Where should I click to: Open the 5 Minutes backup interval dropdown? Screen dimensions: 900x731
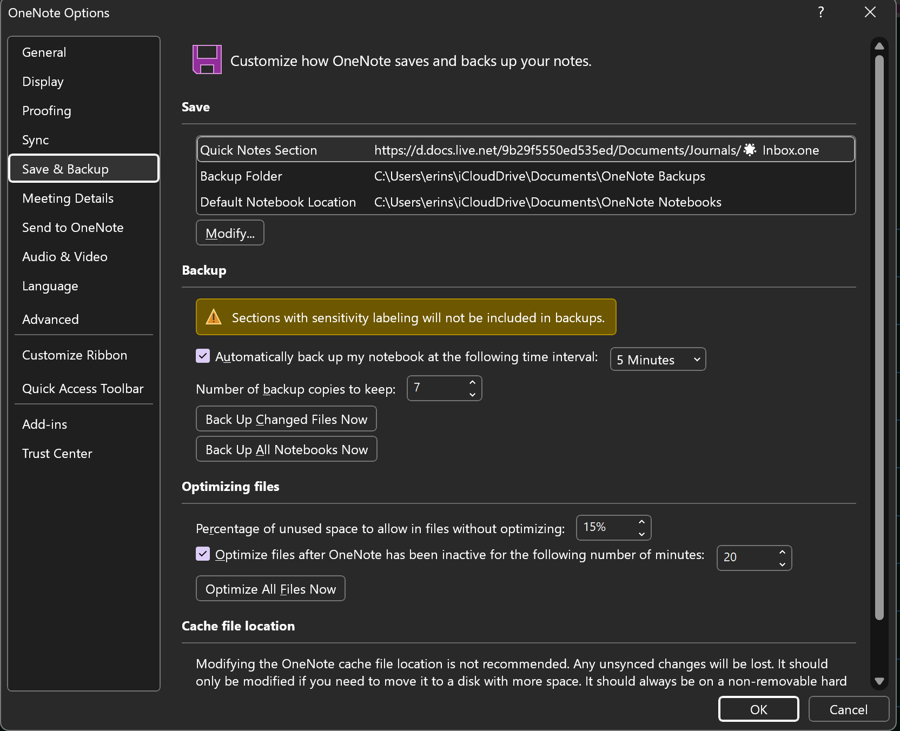[658, 360]
